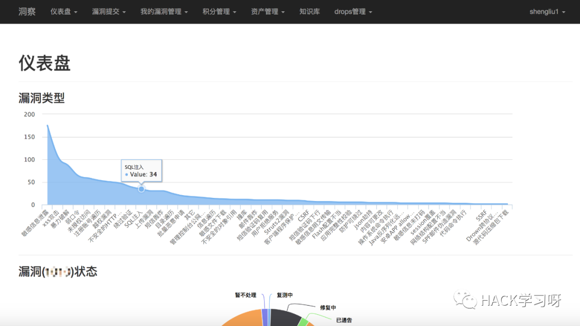Expand the drops管理 dropdown
Image resolution: width=580 pixels, height=326 pixels.
pos(353,12)
